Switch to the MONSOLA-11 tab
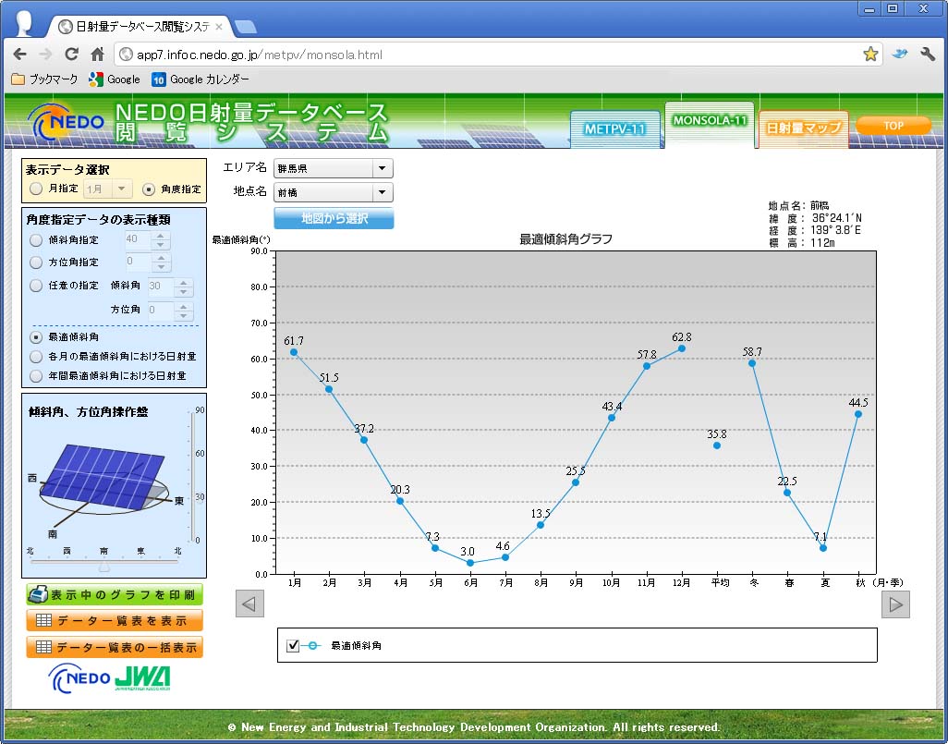 pos(710,124)
